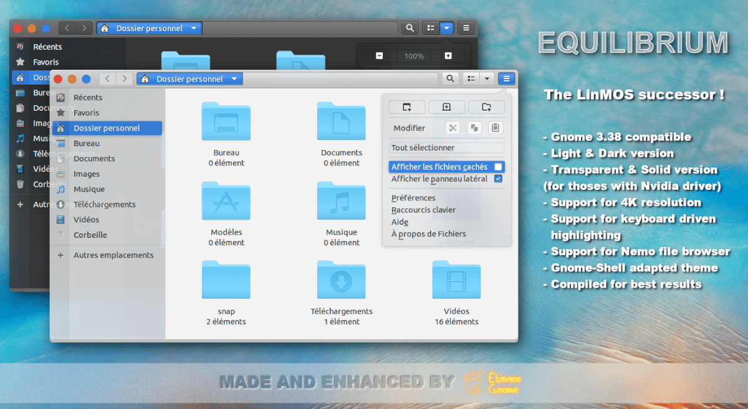Open Préférences from the menu

[414, 197]
